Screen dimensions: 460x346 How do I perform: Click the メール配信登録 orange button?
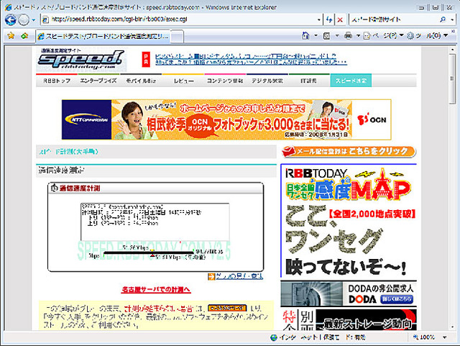tap(349, 152)
